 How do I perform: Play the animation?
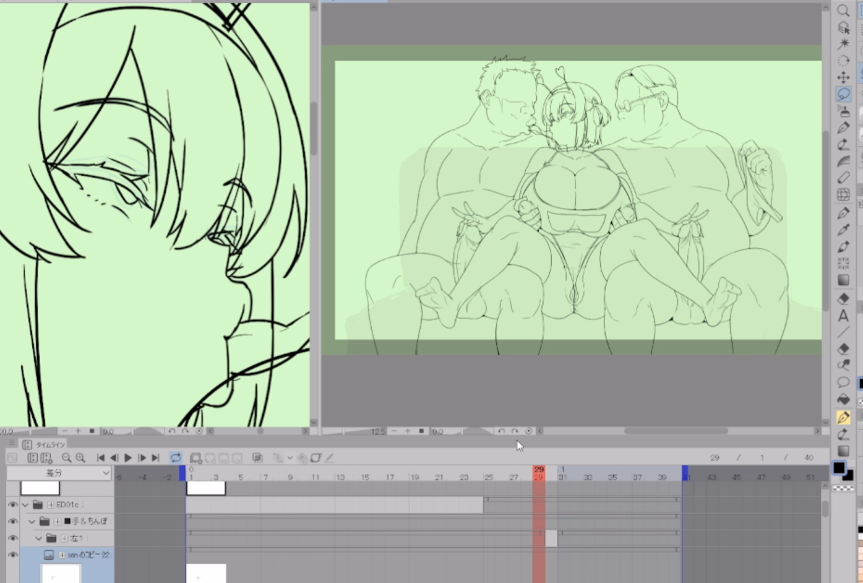[x=128, y=458]
